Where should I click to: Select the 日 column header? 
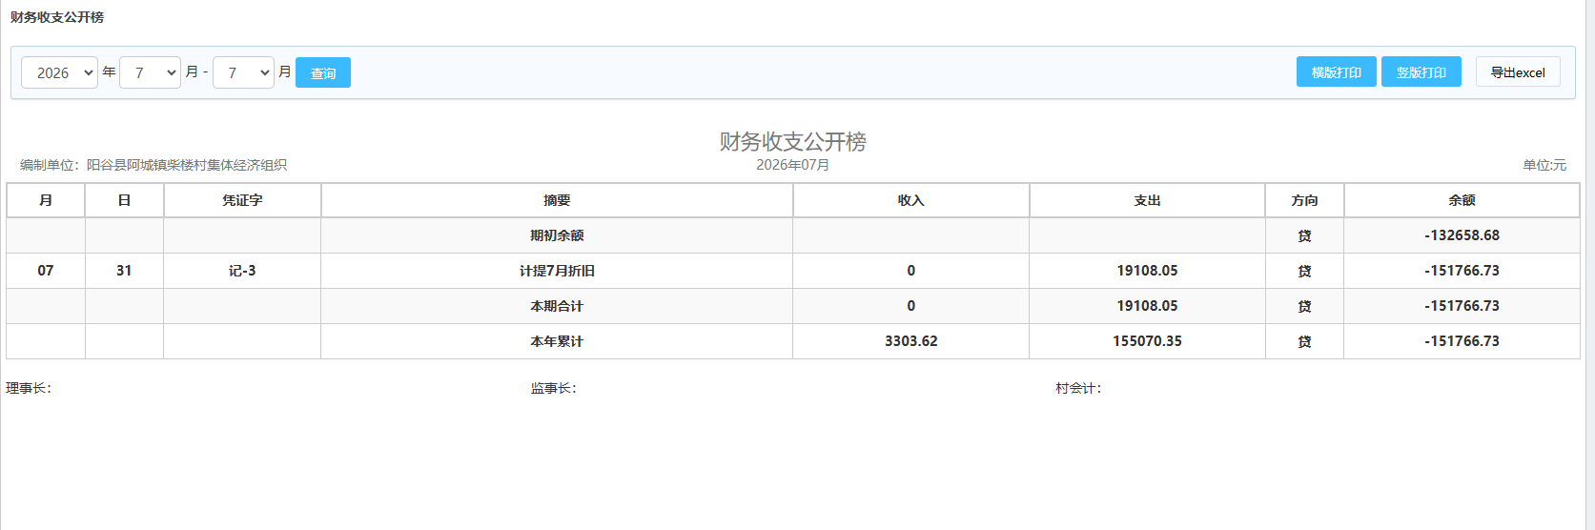[x=124, y=200]
